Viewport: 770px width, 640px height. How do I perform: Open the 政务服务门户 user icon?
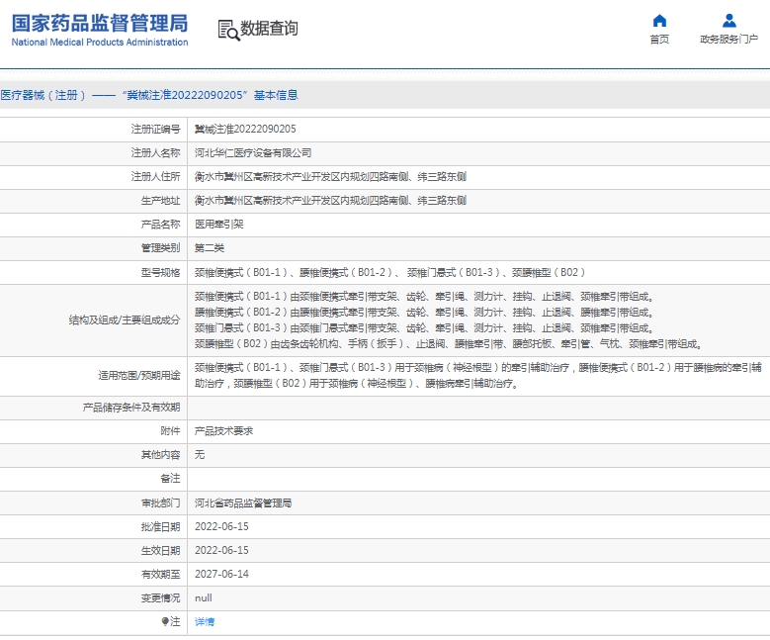tap(728, 21)
